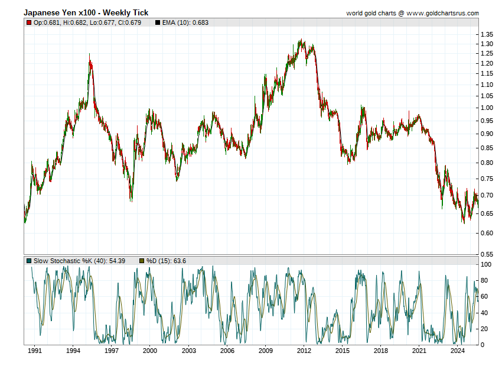The height and width of the screenshot is (366, 502).
Task: Click the 20 level on stochastic axis
Action: pyautogui.click(x=485, y=329)
